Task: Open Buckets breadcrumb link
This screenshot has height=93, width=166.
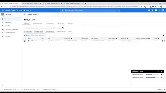Action: pyautogui.click(x=26, y=28)
